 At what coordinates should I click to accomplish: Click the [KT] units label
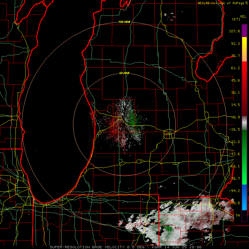point(236,19)
